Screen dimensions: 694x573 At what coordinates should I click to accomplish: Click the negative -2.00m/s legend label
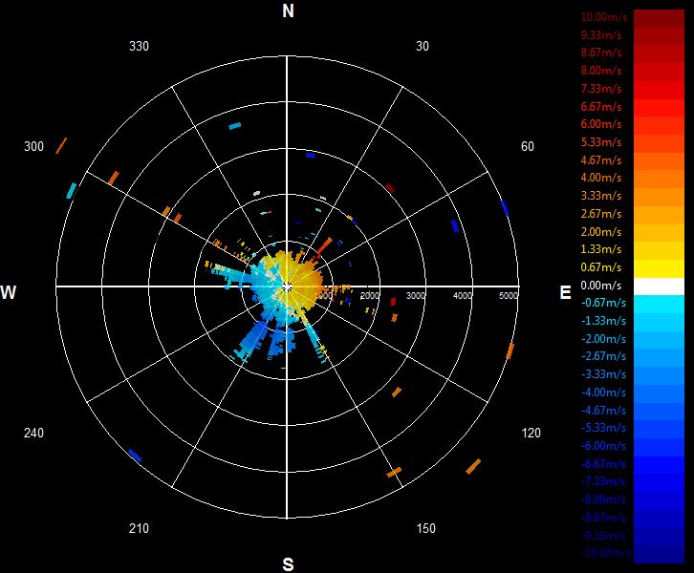point(603,339)
